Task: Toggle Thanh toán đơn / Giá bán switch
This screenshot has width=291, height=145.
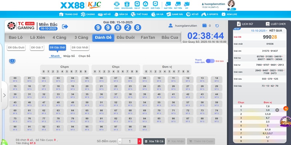Action: [210, 61]
